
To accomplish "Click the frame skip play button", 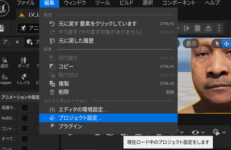I will click(x=187, y=28).
